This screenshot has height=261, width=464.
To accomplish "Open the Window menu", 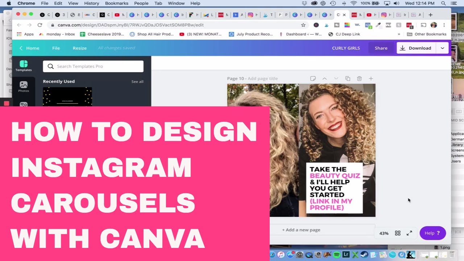I will click(x=176, y=3).
